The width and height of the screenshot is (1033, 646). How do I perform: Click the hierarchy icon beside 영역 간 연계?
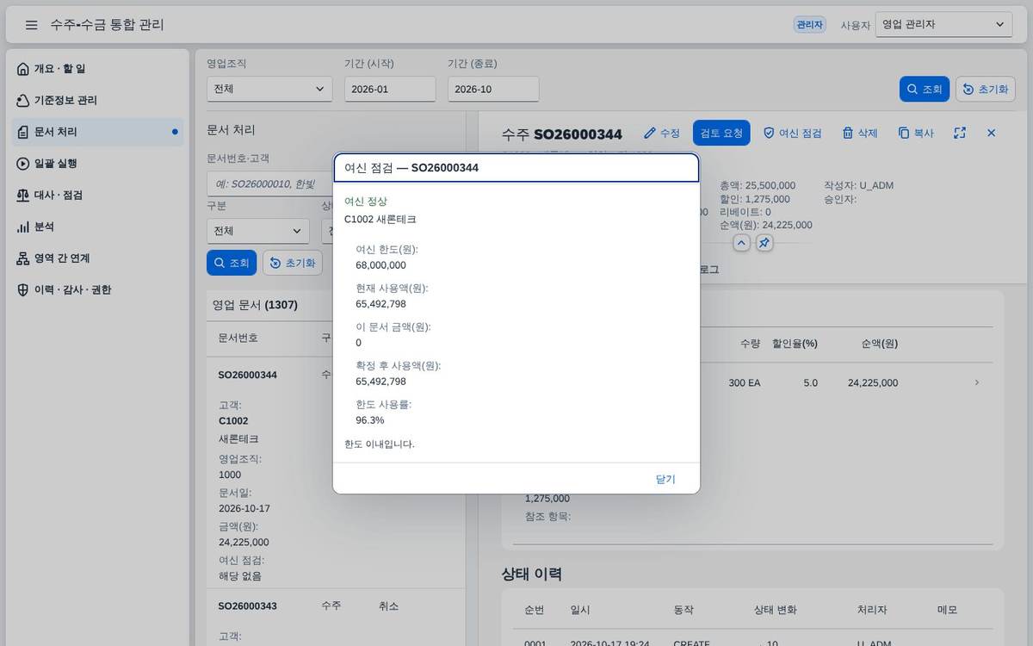pos(23,258)
